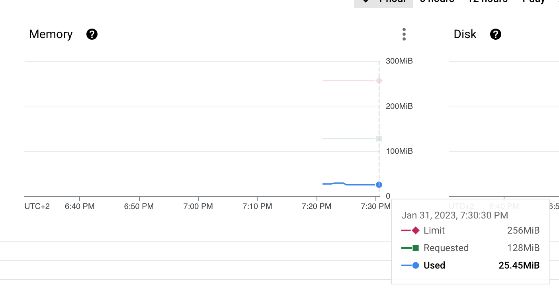The height and width of the screenshot is (290, 559).
Task: Click the red Limit diamond marker
Action: click(x=378, y=81)
